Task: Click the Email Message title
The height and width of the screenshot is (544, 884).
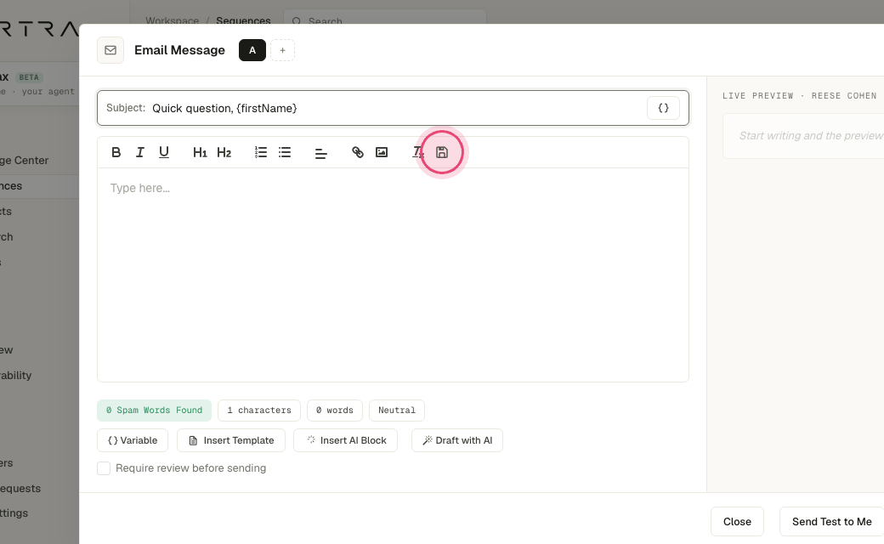Action: pyautogui.click(x=179, y=50)
